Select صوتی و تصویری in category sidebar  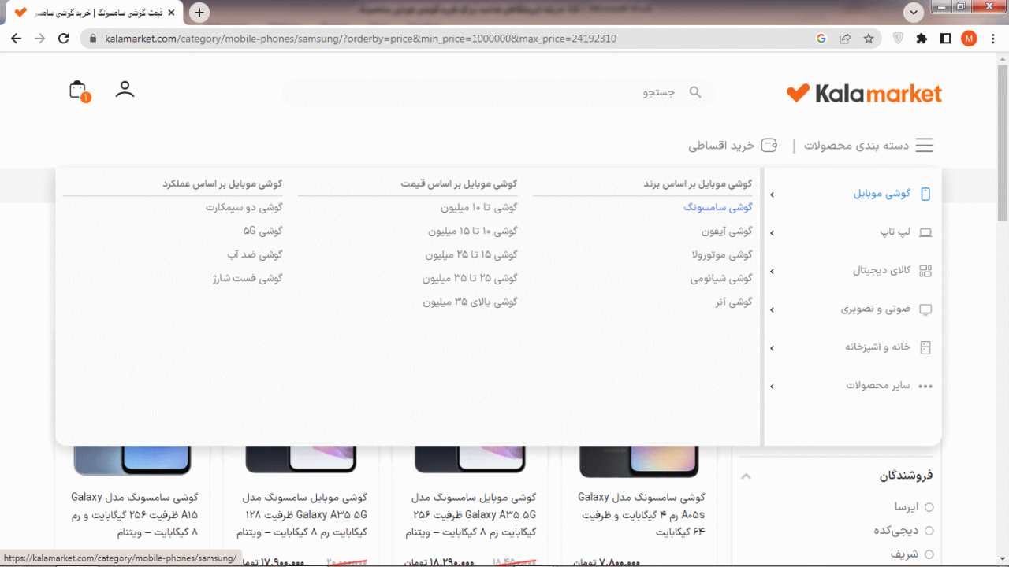pos(876,309)
